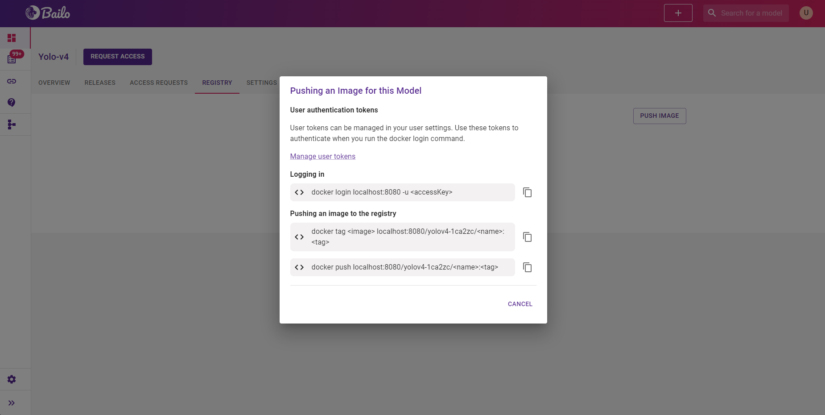Open the user account menu avatar
The width and height of the screenshot is (825, 415).
pyautogui.click(x=805, y=13)
